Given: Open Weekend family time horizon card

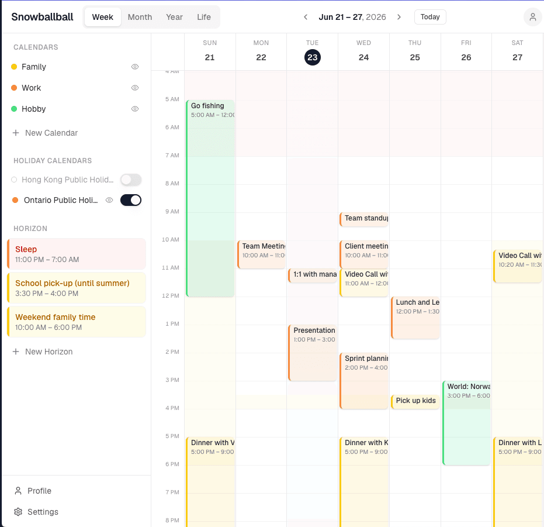Looking at the screenshot, I should point(77,322).
